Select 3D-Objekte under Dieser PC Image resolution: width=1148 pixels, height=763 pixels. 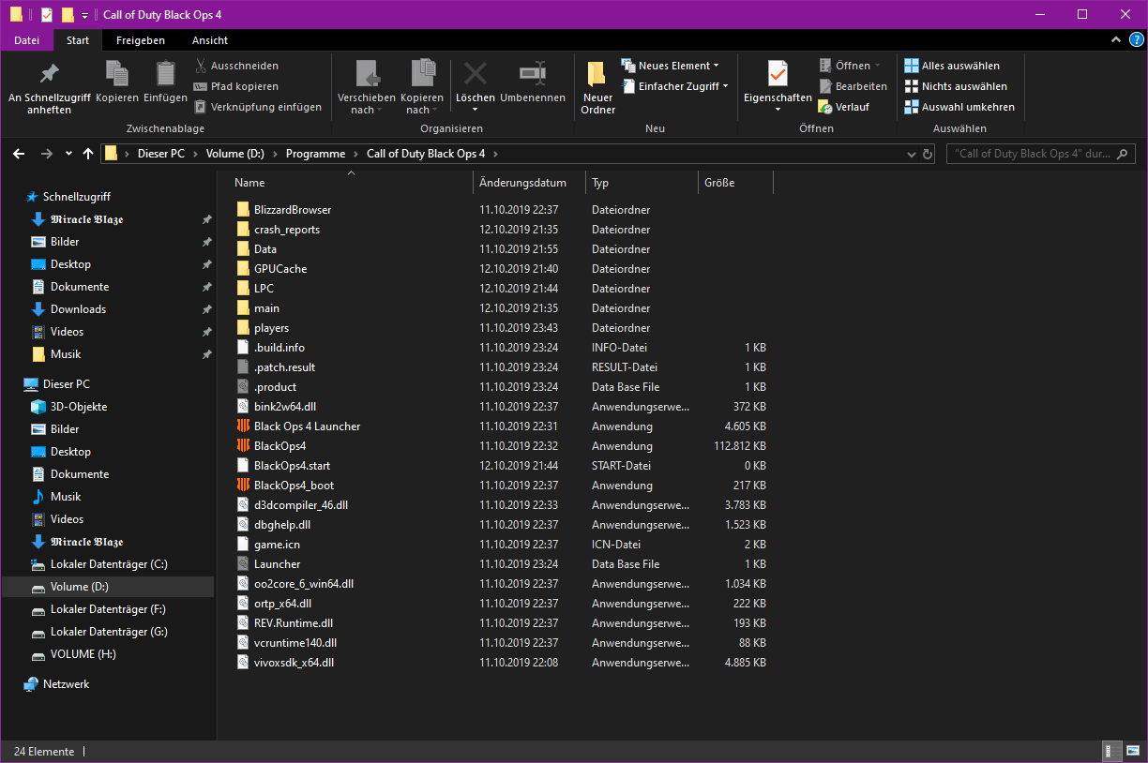(79, 407)
